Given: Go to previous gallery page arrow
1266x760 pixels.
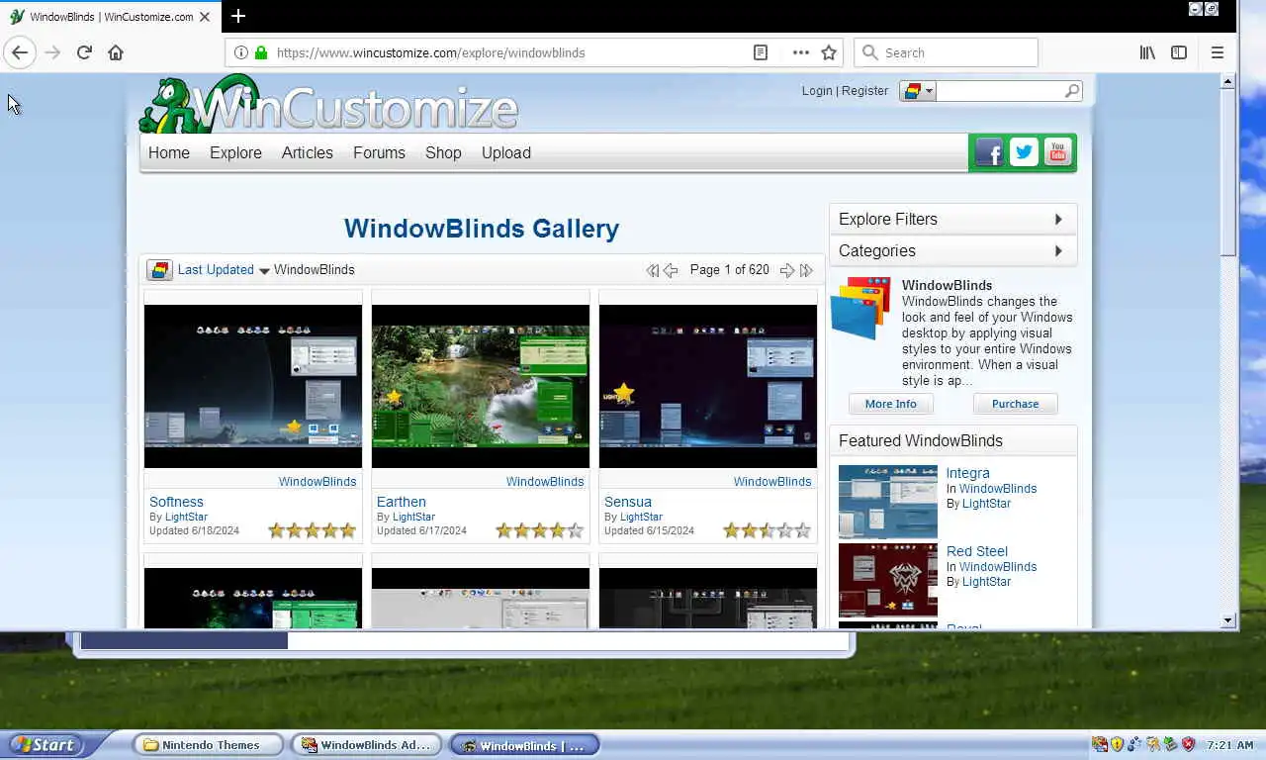Looking at the screenshot, I should (671, 270).
